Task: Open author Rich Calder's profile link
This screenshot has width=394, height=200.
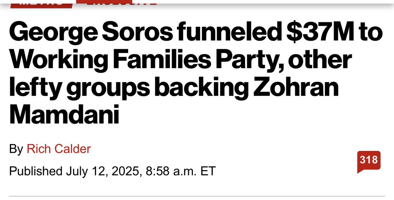Action: pos(58,149)
